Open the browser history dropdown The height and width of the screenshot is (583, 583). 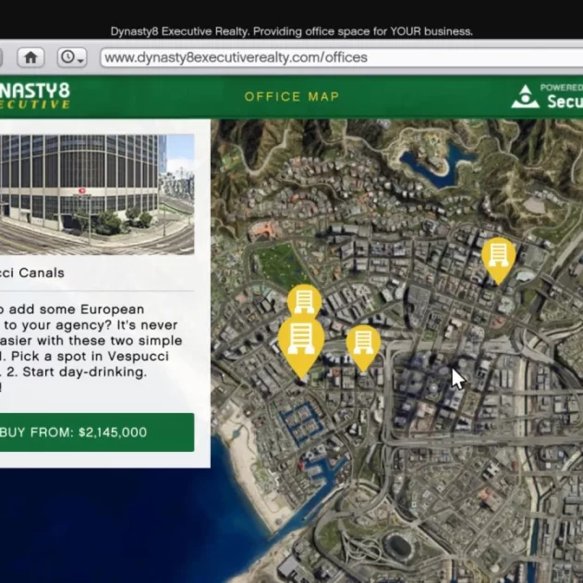point(72,57)
